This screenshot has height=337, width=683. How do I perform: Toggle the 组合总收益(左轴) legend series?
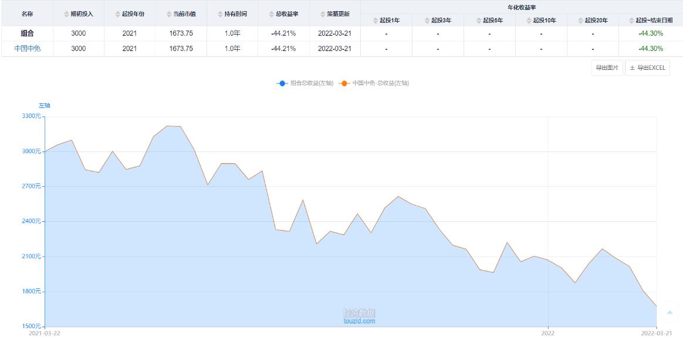[305, 83]
